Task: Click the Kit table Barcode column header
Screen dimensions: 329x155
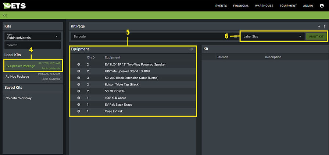Action: click(x=222, y=57)
